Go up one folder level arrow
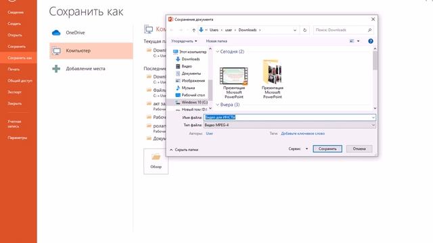 click(193, 30)
